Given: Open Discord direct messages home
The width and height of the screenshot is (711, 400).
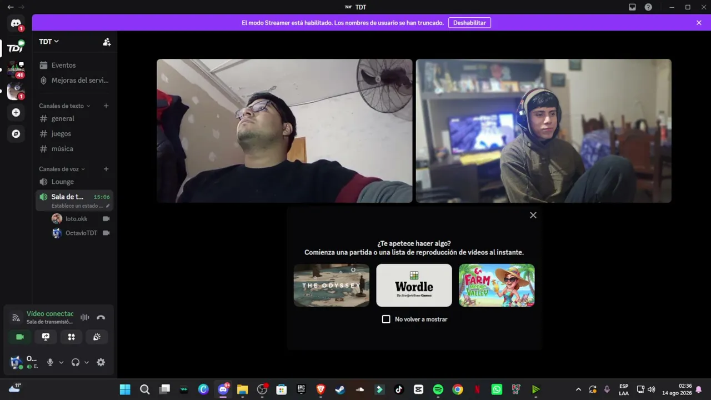Looking at the screenshot, I should click(x=16, y=24).
